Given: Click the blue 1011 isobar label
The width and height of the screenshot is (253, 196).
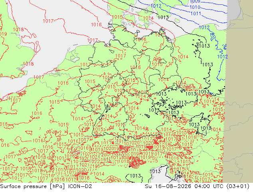Looking at the screenshot, I should tap(196, 14).
